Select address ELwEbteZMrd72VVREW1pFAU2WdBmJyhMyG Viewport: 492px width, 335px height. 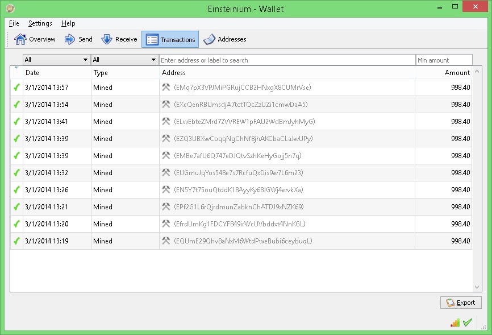pos(244,122)
